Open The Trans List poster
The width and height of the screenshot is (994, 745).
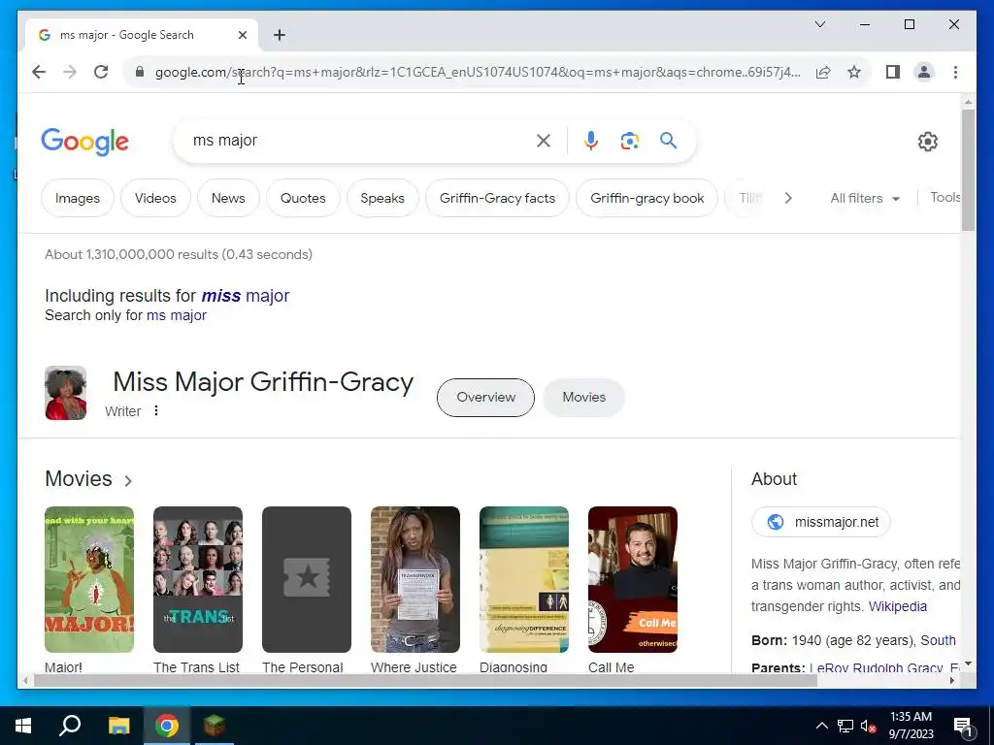point(198,579)
